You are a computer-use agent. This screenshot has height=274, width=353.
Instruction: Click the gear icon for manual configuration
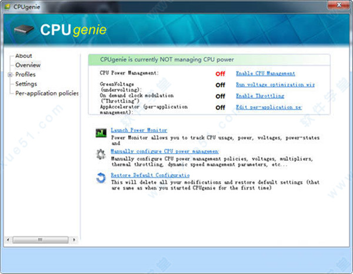tap(101, 154)
